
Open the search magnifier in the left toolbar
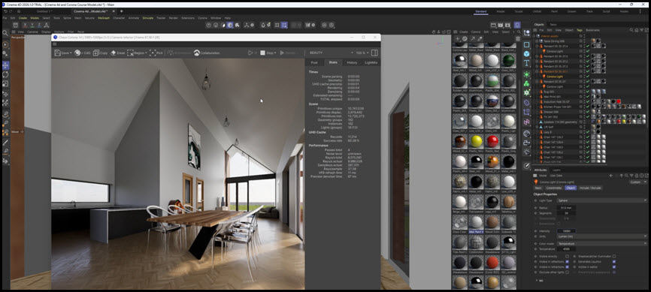5,33
